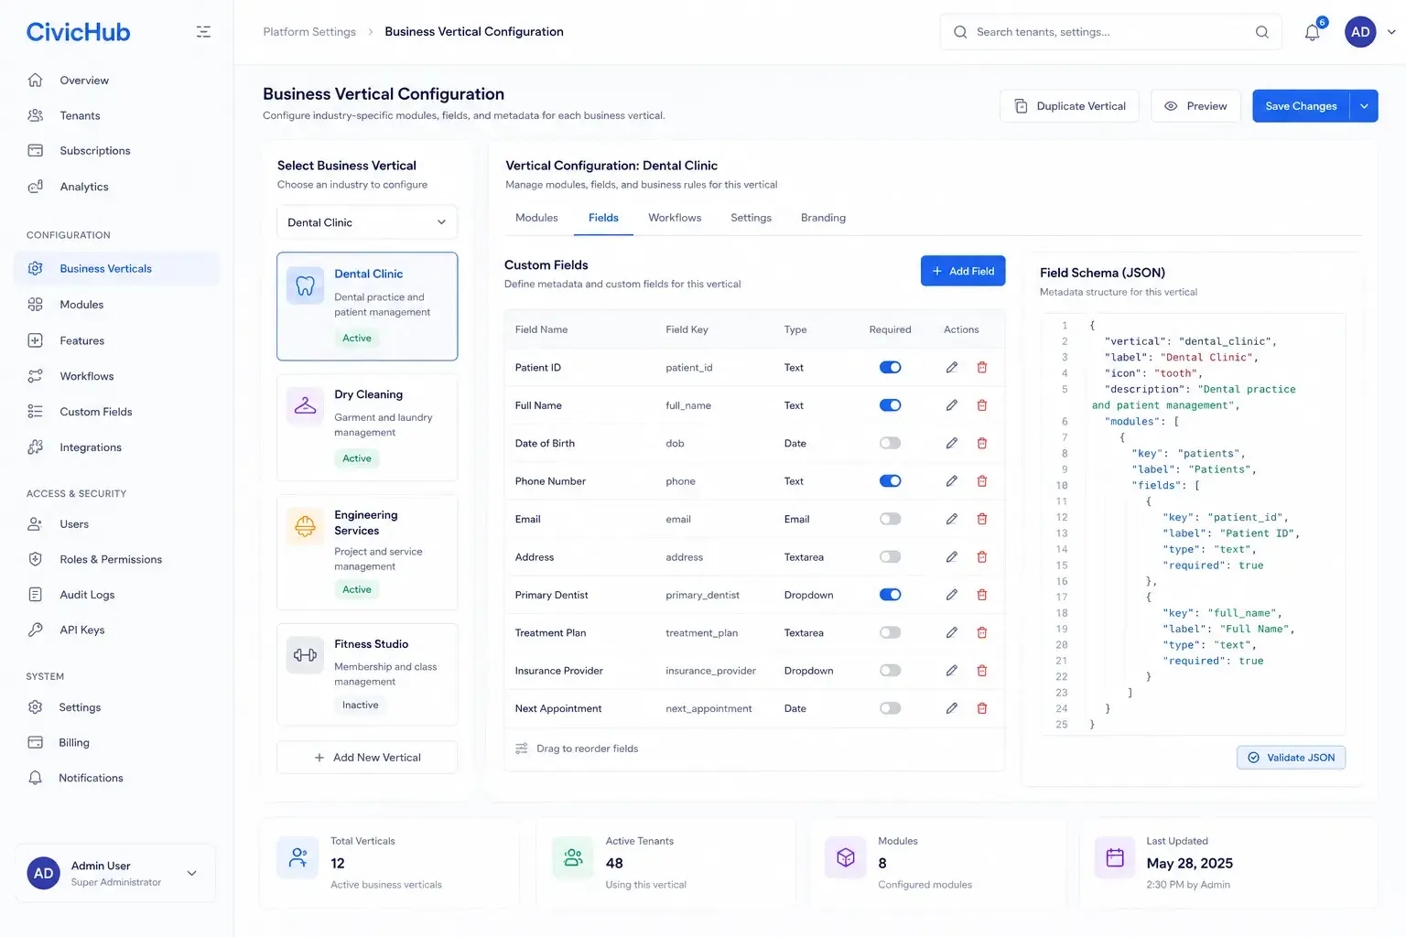This screenshot has height=937, width=1406.
Task: Click Save Changes button
Action: point(1301,106)
